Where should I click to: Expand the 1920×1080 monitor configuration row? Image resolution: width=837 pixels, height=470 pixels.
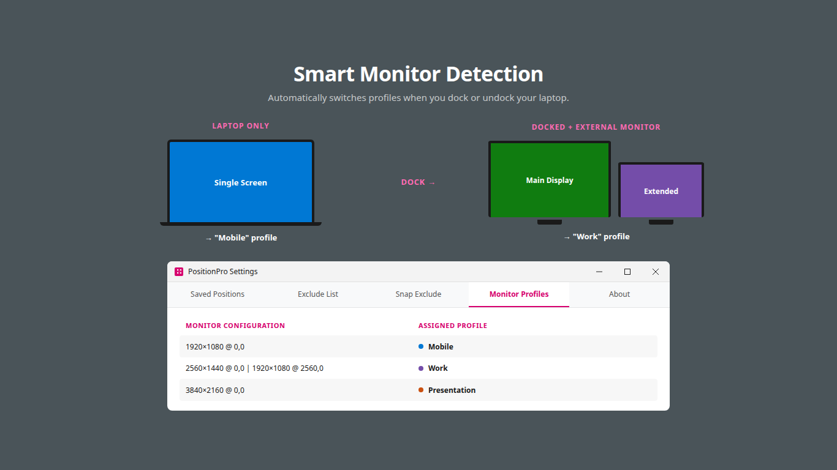click(214, 346)
